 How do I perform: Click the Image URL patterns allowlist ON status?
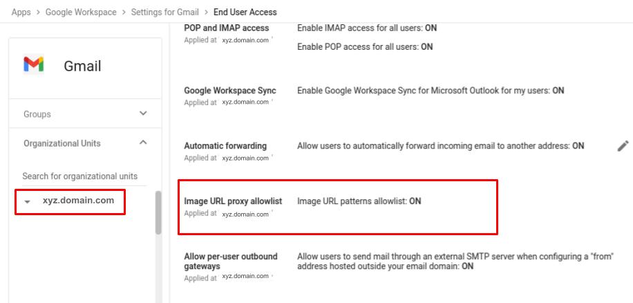click(x=415, y=201)
